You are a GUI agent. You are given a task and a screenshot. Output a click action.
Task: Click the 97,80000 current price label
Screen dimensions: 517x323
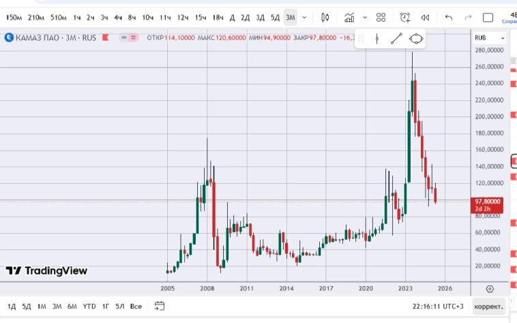click(487, 205)
